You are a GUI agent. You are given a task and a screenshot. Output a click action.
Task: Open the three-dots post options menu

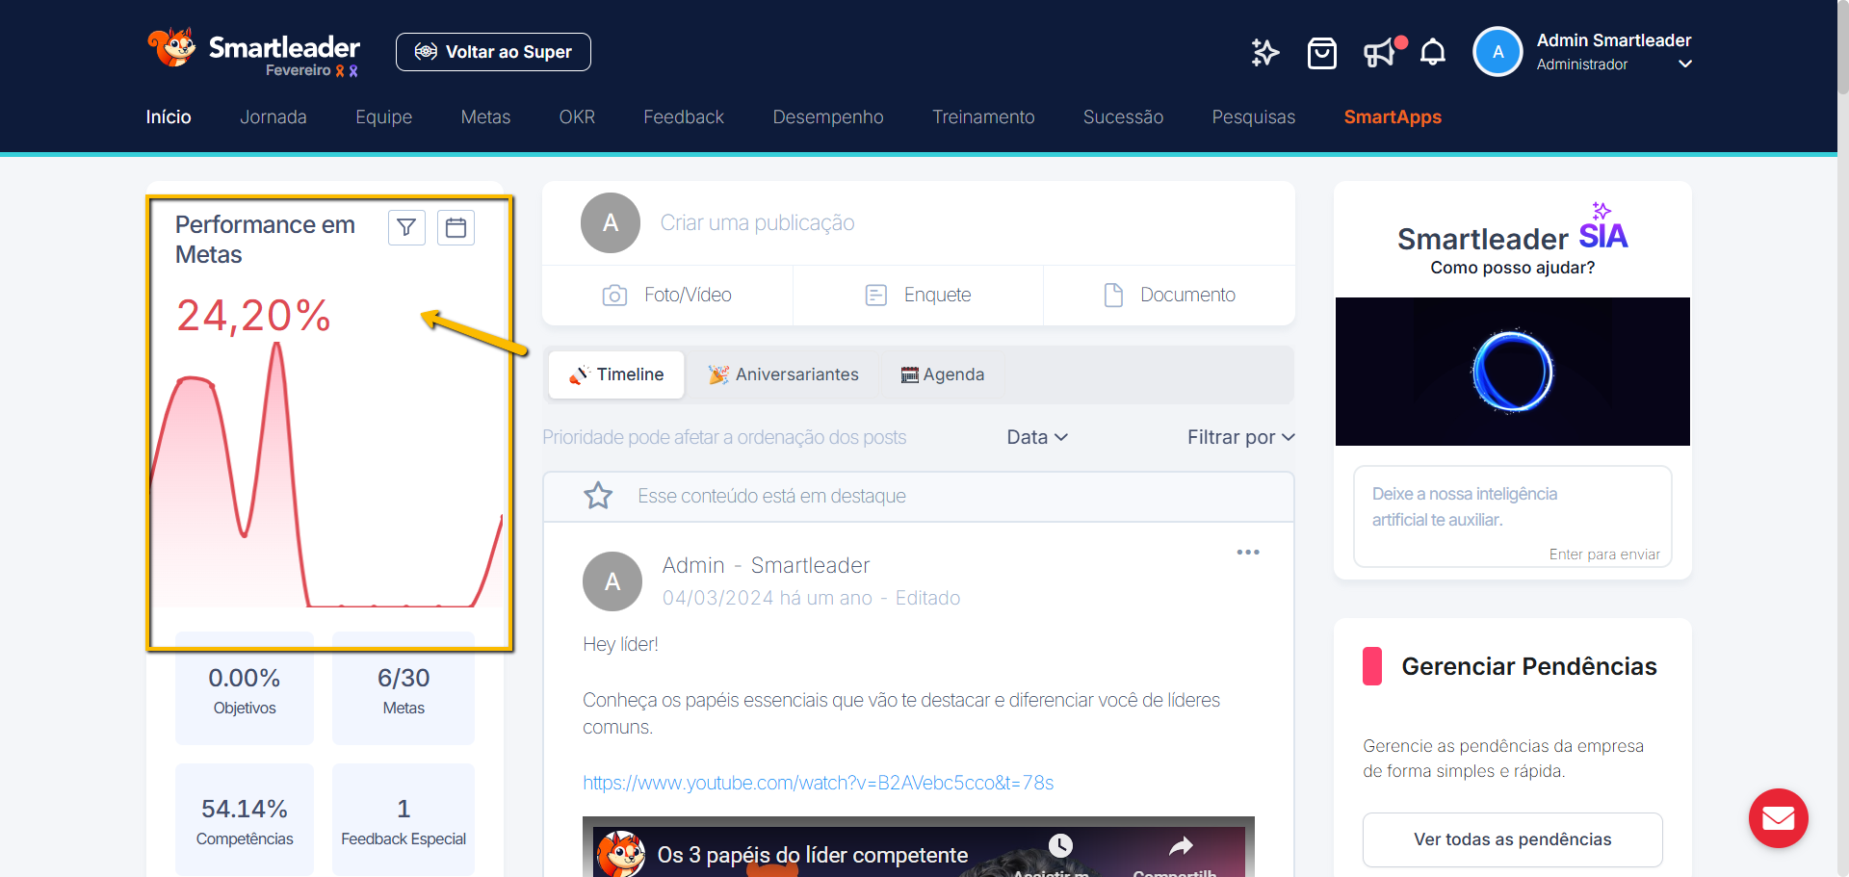coord(1248,552)
